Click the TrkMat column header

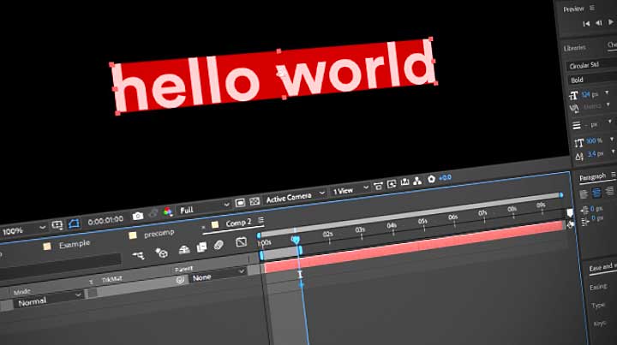tap(111, 279)
